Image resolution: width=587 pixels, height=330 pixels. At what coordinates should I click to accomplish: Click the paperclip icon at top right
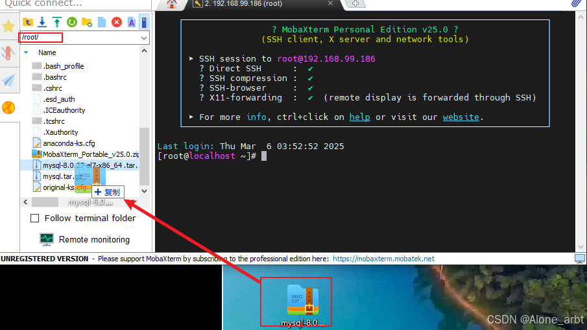(x=576, y=4)
